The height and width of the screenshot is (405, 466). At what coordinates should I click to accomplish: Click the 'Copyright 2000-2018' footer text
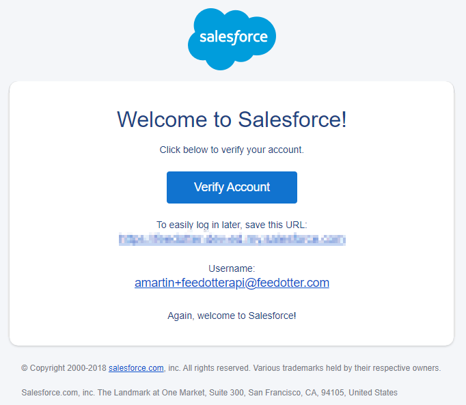click(x=68, y=368)
